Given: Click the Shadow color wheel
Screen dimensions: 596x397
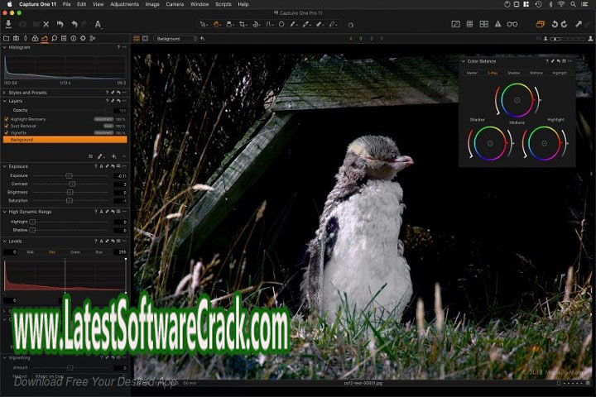Looking at the screenshot, I should pyautogui.click(x=490, y=143).
